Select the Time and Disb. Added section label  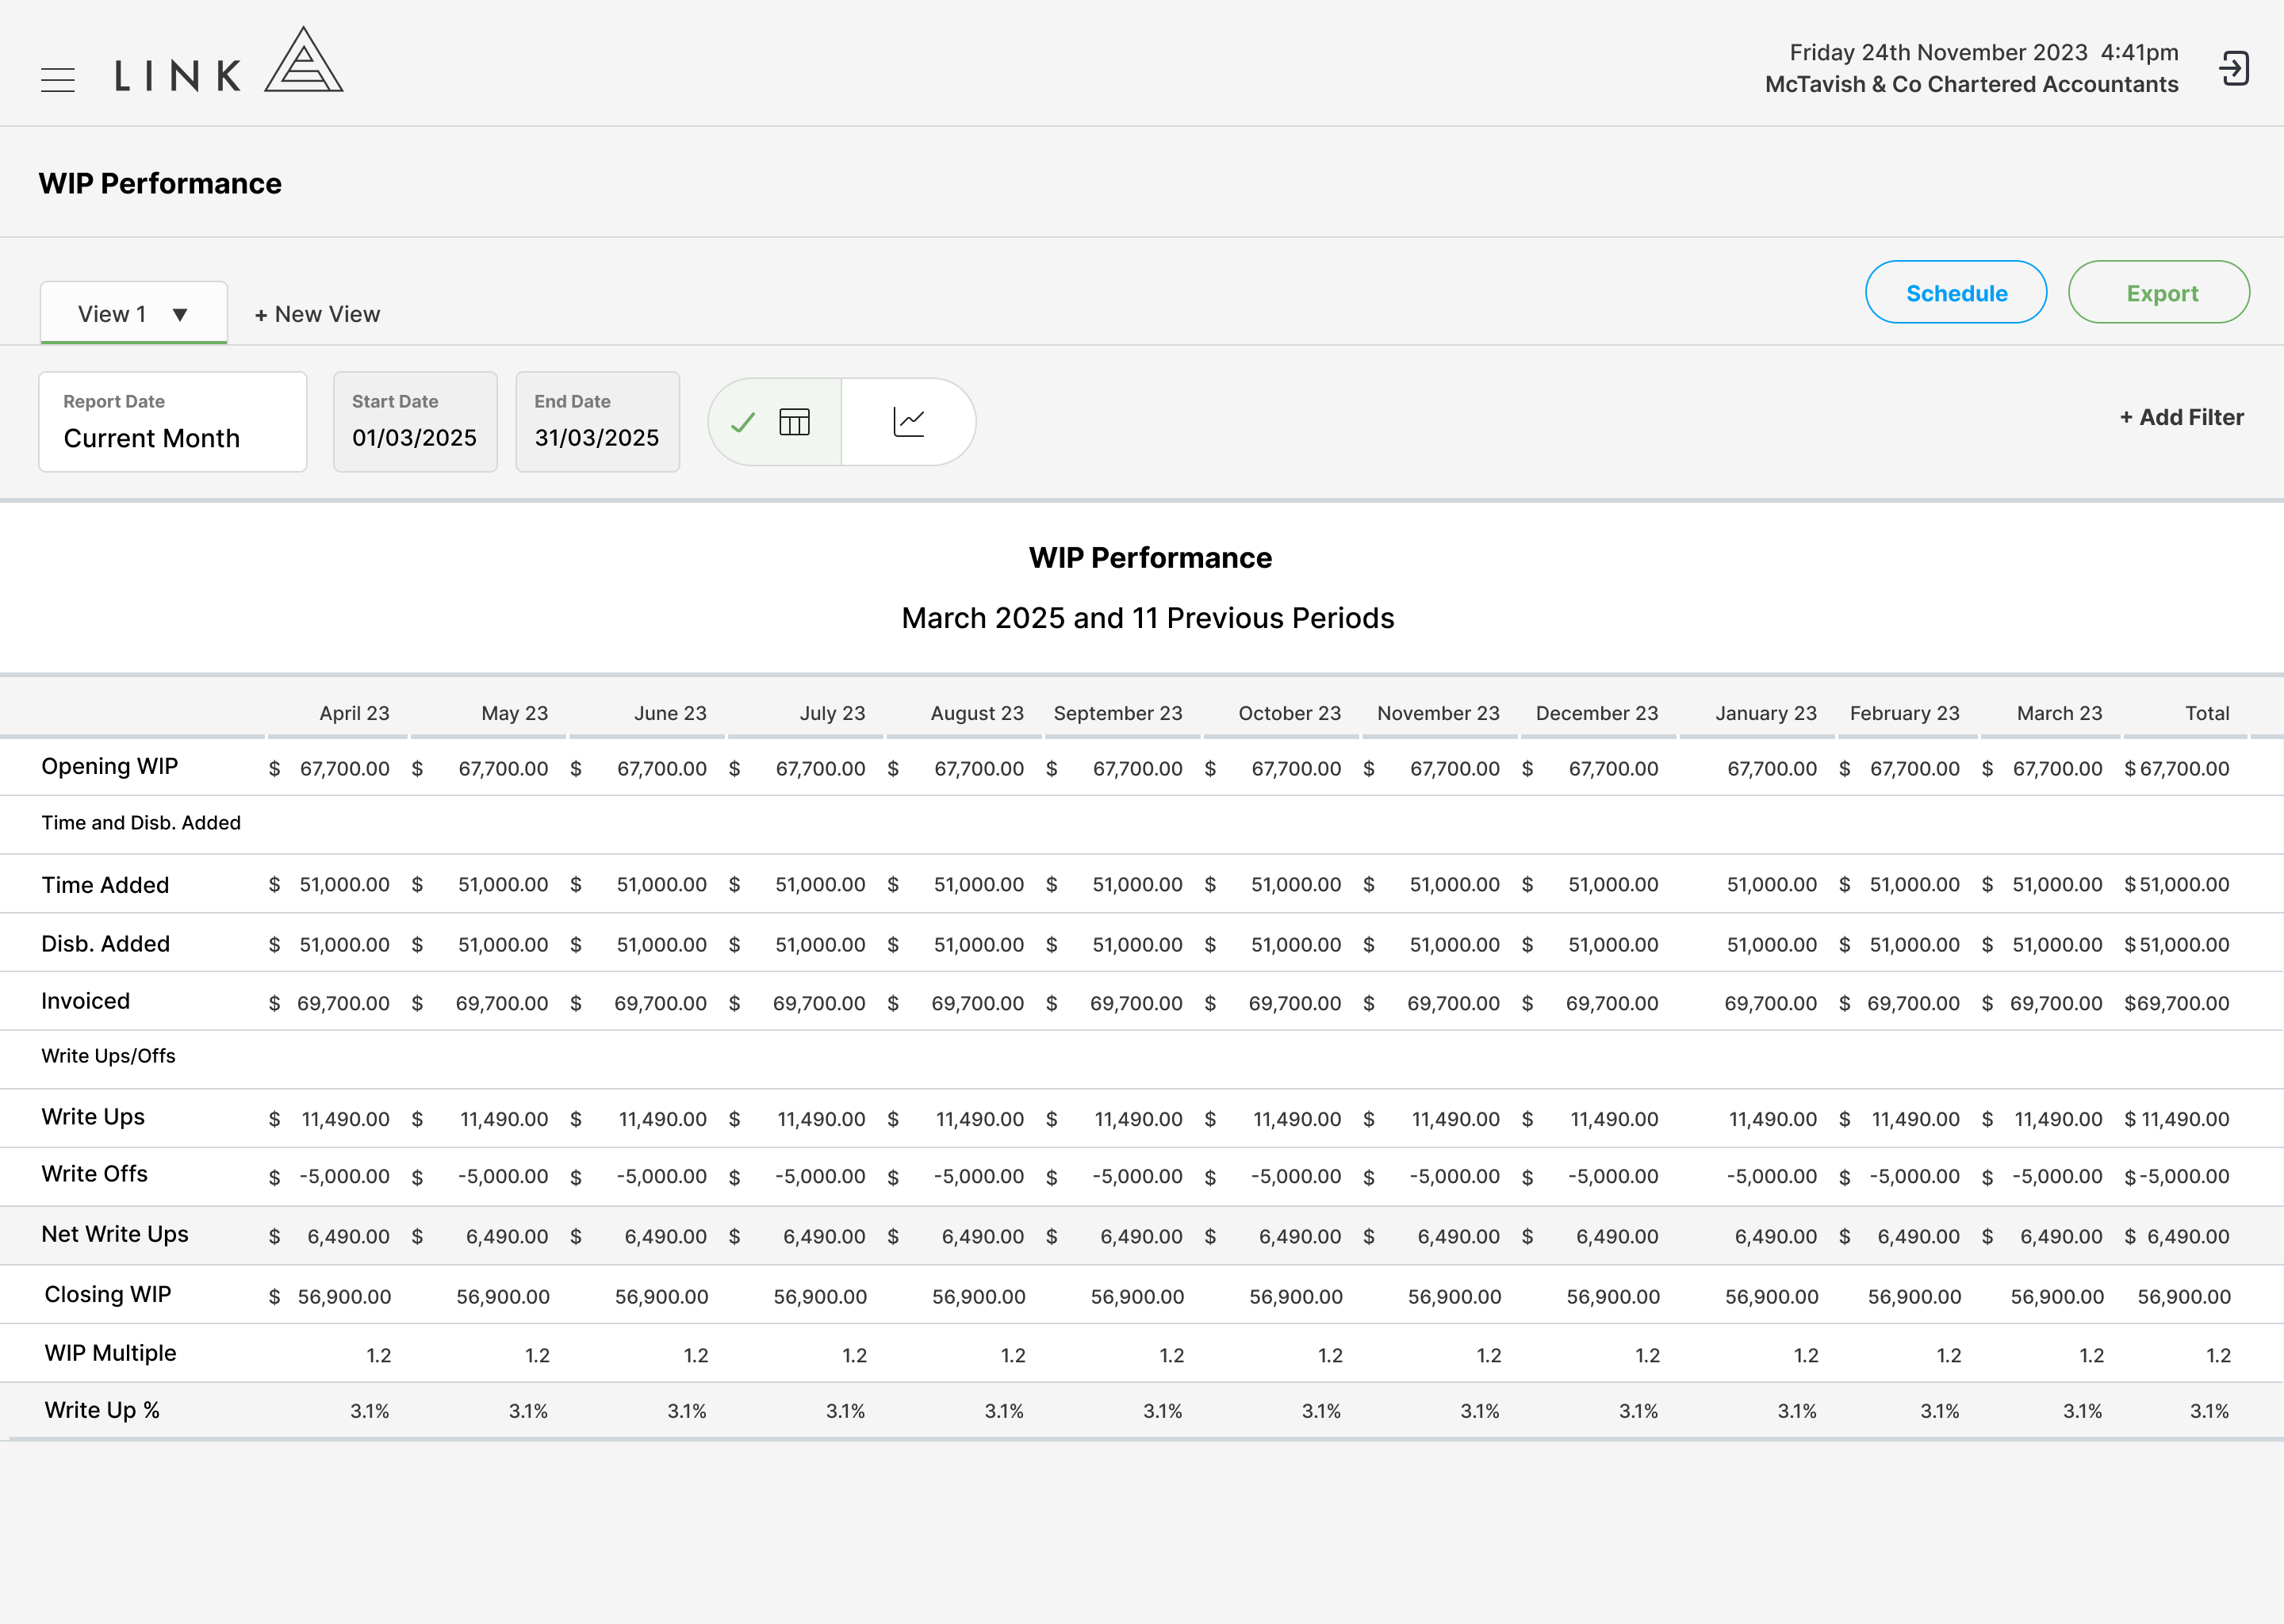[x=141, y=823]
